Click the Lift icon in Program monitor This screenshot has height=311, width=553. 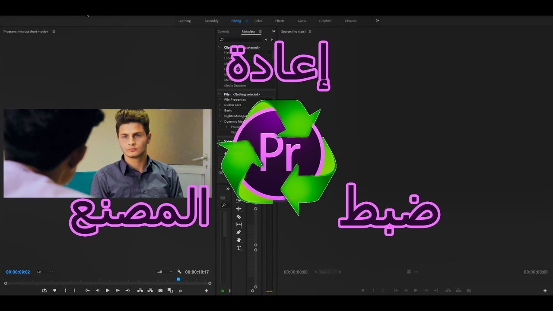pyautogui.click(x=140, y=291)
